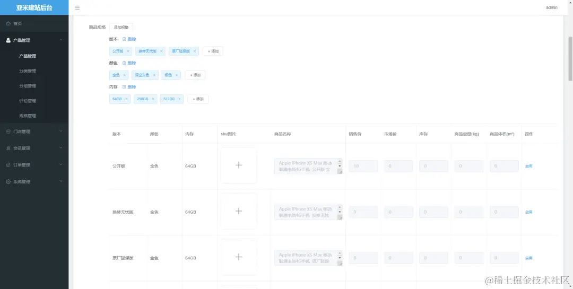This screenshot has height=289, width=573.
Task: Click sale price field showing 10
Action: coord(363,166)
